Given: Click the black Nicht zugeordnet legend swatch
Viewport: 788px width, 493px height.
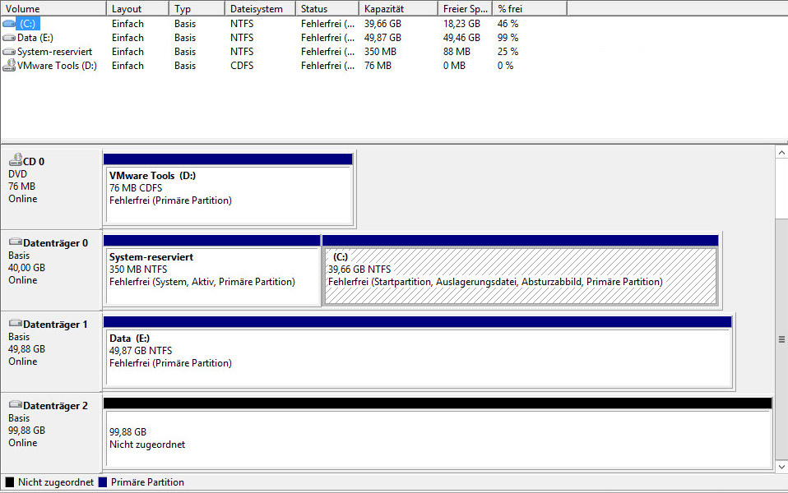Looking at the screenshot, I should pyautogui.click(x=10, y=482).
